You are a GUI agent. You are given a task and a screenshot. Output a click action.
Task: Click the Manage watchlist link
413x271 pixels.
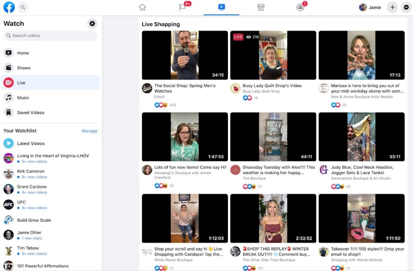pos(89,131)
